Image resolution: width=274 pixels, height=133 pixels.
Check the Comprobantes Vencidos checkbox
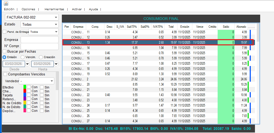pyautogui.click(x=5, y=74)
